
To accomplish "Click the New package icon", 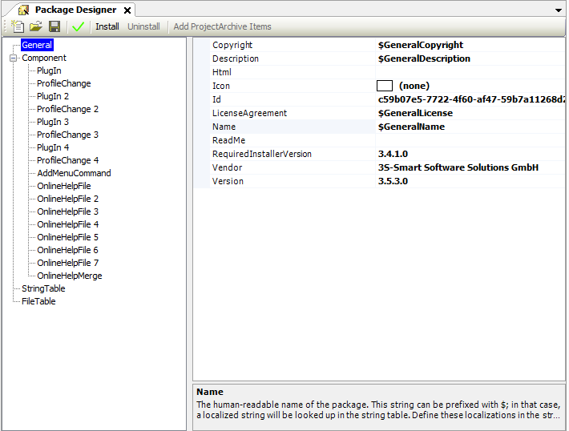I will [18, 26].
